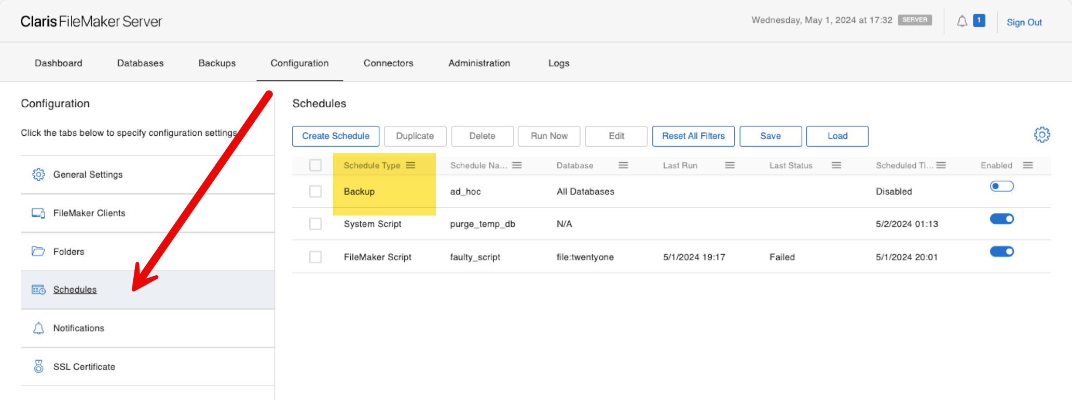This screenshot has width=1072, height=400.
Task: Click the Folders icon in sidebar
Action: pyautogui.click(x=38, y=251)
